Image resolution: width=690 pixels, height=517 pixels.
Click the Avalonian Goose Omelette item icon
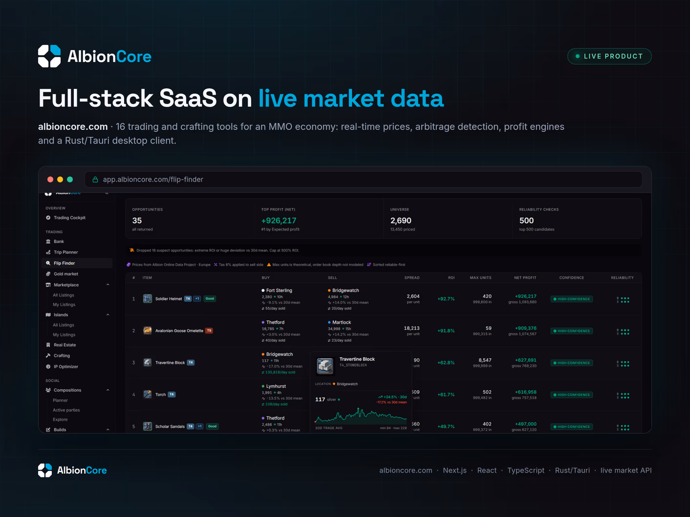[x=147, y=331]
